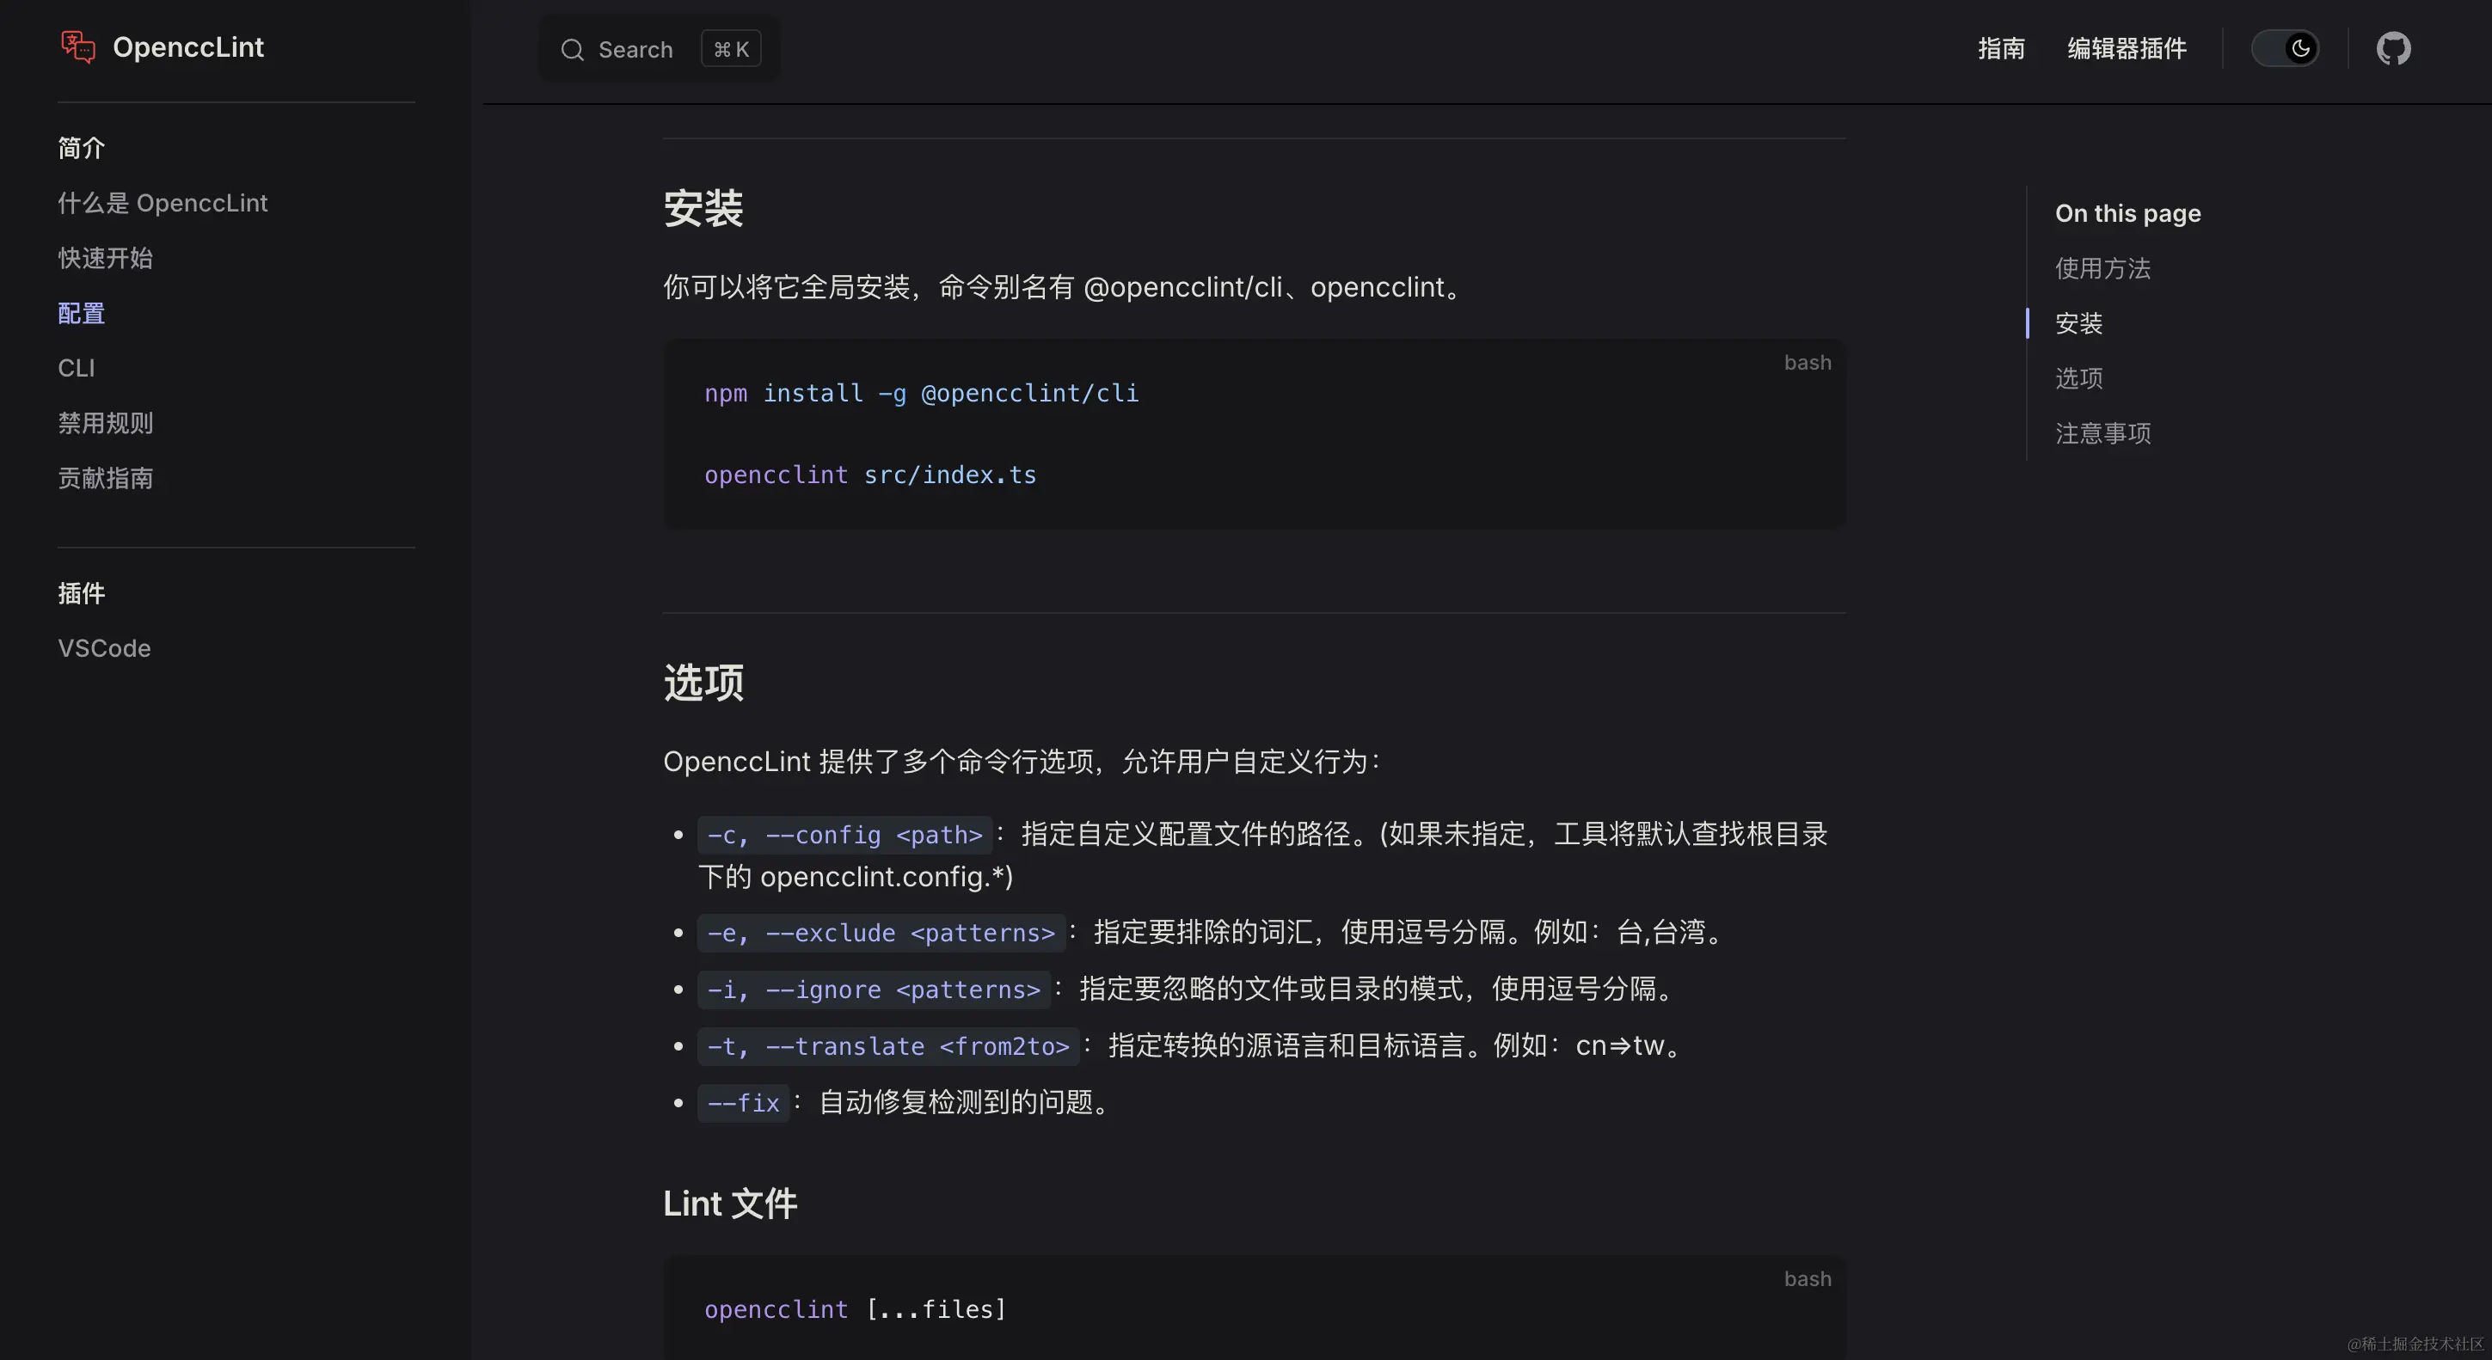The height and width of the screenshot is (1360, 2492).
Task: Click the 安装 outline link
Action: tap(2079, 323)
